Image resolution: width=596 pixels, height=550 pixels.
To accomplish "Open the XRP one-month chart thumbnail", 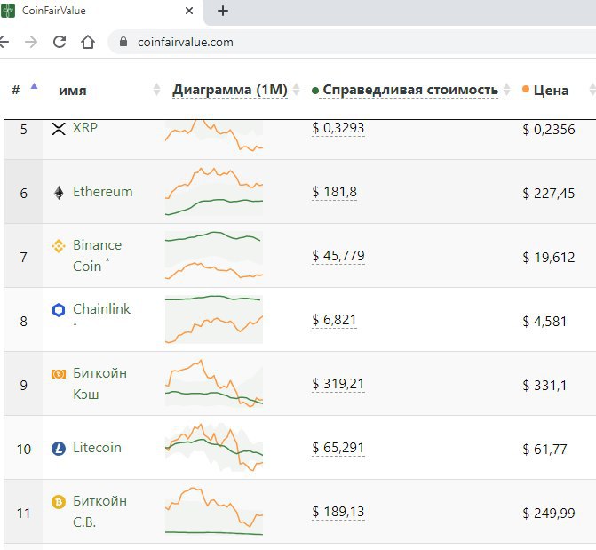I will pyautogui.click(x=214, y=135).
